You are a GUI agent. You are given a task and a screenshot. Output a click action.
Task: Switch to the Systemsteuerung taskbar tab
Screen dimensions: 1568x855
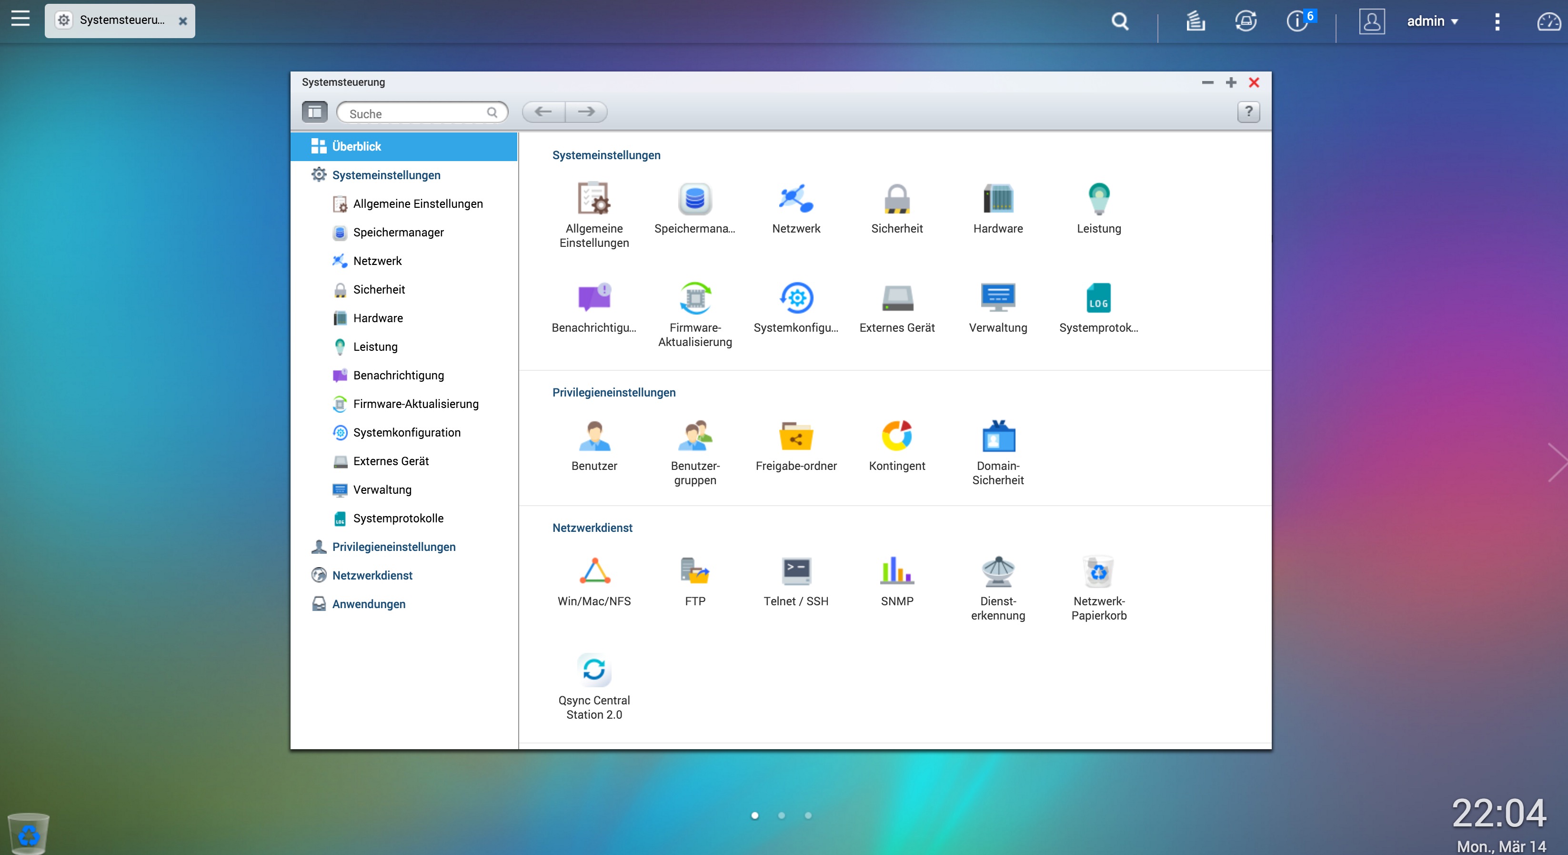coord(120,20)
